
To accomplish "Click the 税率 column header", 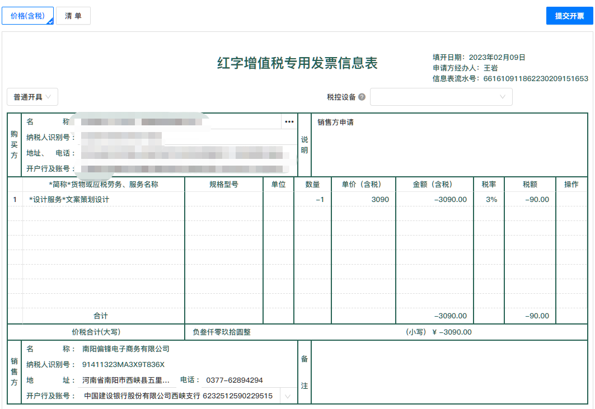I will point(489,185).
